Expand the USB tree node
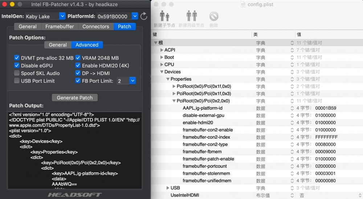This screenshot has width=363, height=199. 168,188
